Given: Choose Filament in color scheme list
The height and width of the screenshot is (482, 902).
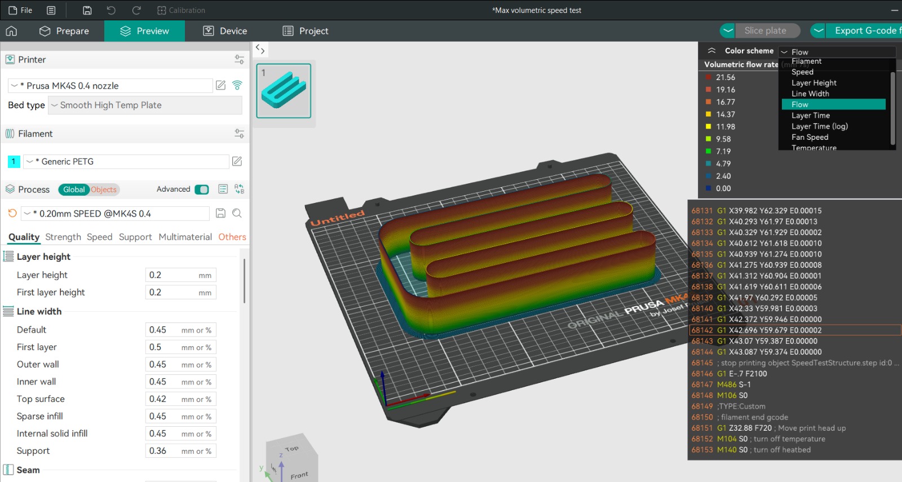Looking at the screenshot, I should [x=806, y=61].
